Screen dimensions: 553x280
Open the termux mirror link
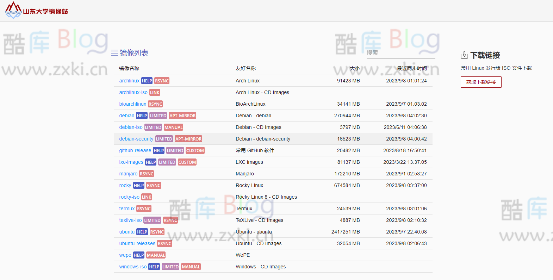tap(127, 209)
